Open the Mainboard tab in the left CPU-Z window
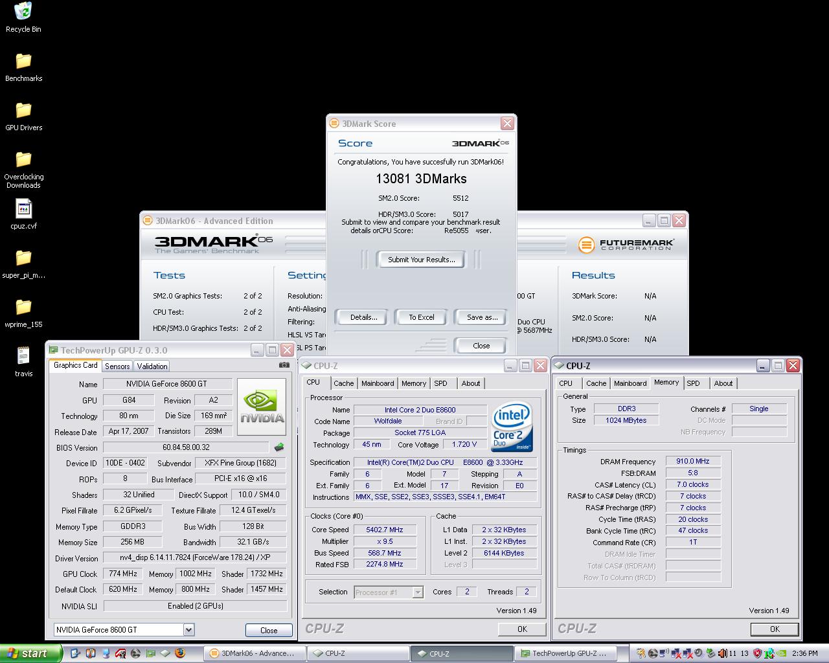829x663 pixels. [x=378, y=383]
